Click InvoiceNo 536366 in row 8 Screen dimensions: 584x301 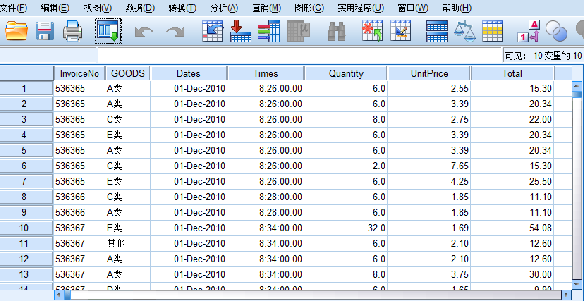pyautogui.click(x=79, y=197)
